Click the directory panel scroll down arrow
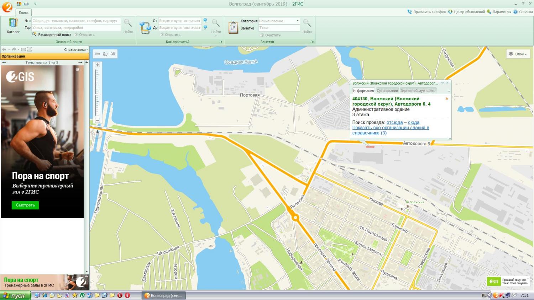This screenshot has height=300, width=534. point(87,272)
